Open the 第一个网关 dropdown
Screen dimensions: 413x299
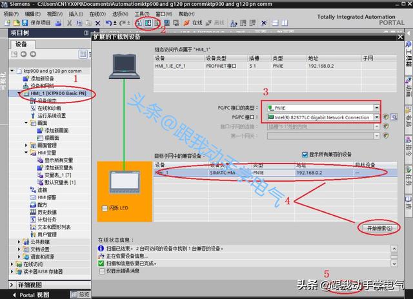click(x=377, y=136)
